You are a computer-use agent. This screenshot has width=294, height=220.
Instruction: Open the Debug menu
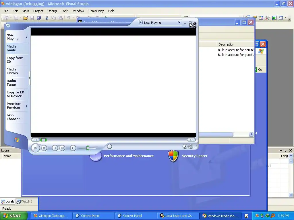point(52,11)
